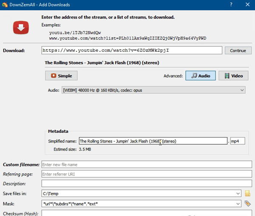Focus the Custom filename input box
Image resolution: width=255 pixels, height=216 pixels.
click(x=147, y=164)
